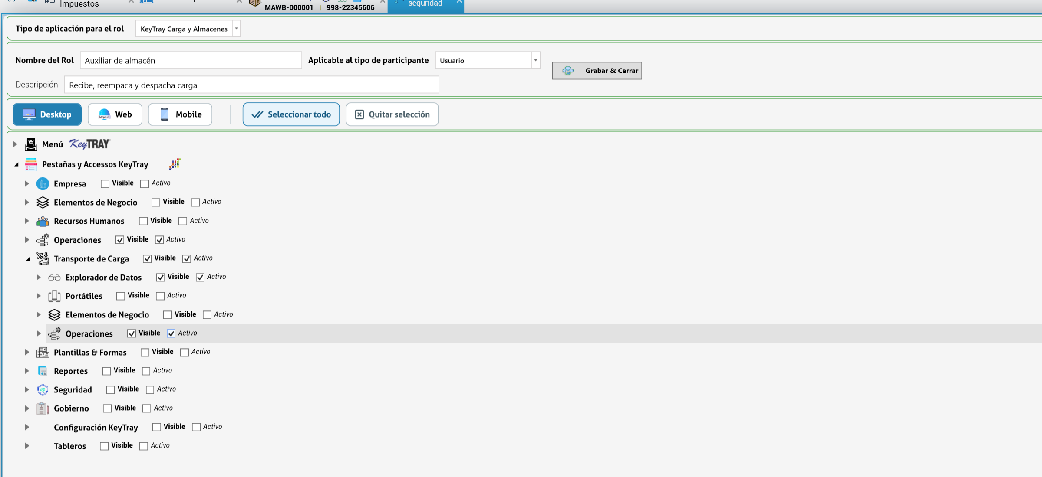The width and height of the screenshot is (1042, 477).
Task: Click the Transporte de Carga icon
Action: (x=43, y=258)
